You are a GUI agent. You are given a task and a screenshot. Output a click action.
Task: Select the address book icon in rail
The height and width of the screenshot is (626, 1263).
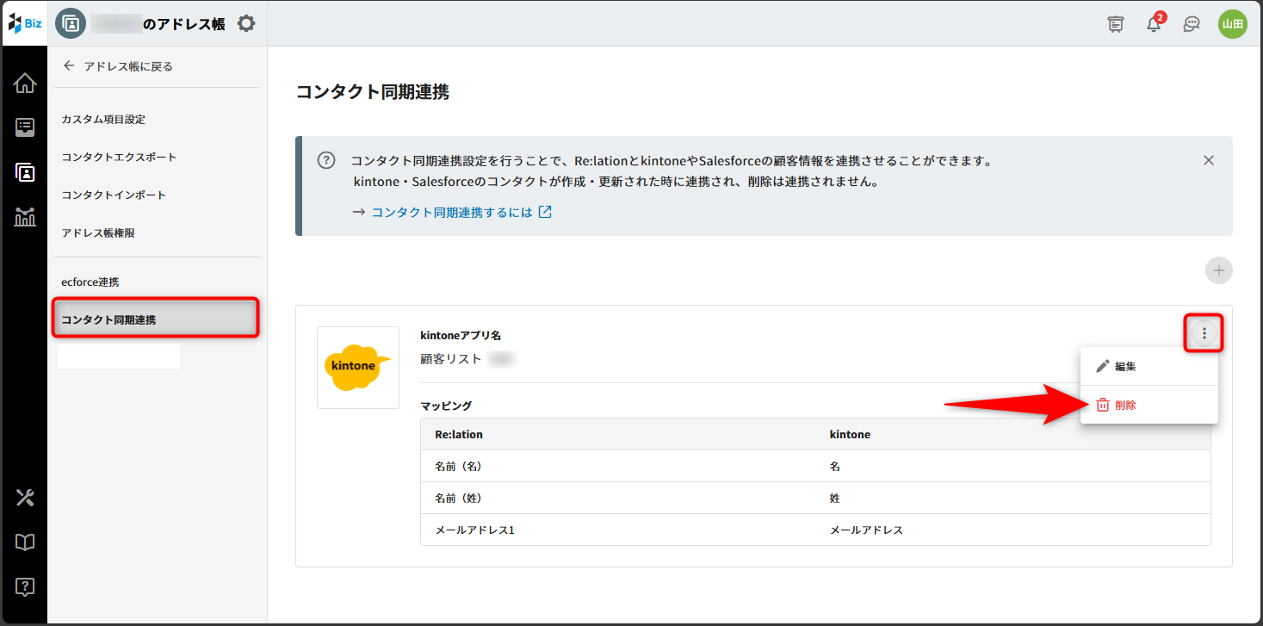point(25,172)
